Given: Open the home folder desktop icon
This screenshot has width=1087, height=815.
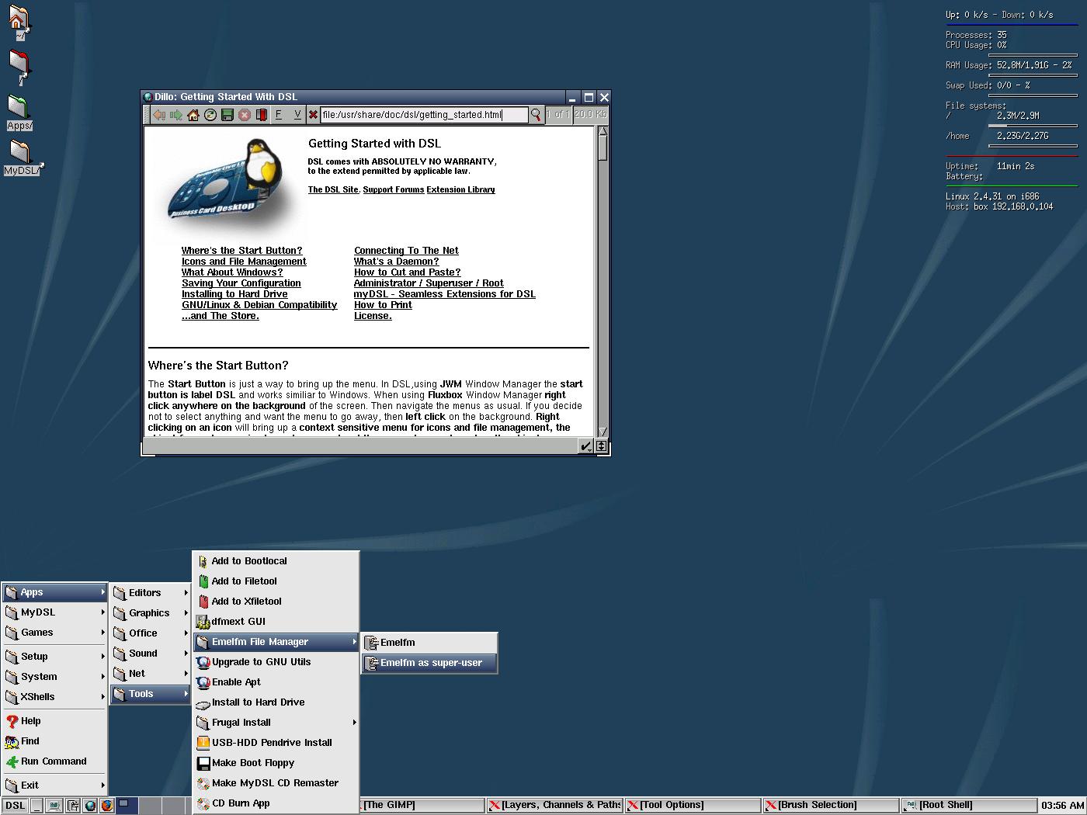Looking at the screenshot, I should tap(19, 23).
